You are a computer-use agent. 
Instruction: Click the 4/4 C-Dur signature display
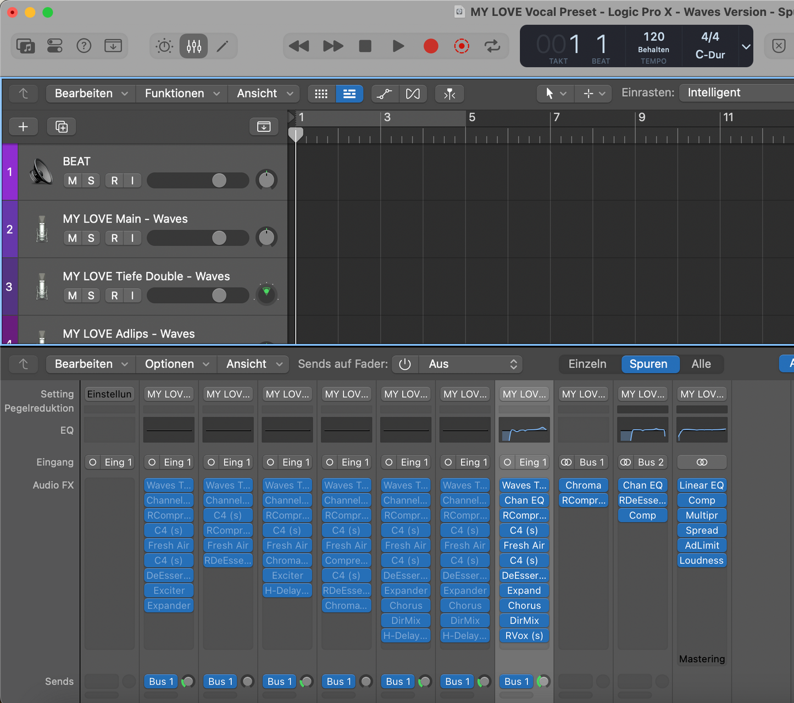(710, 46)
